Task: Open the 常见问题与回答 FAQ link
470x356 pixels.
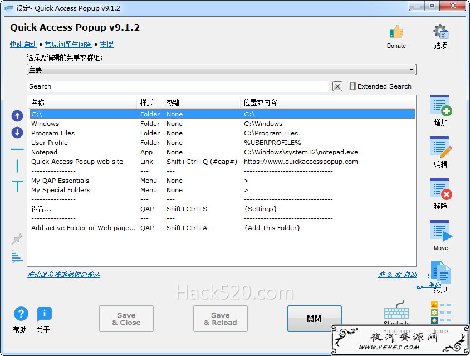Action: (68, 45)
